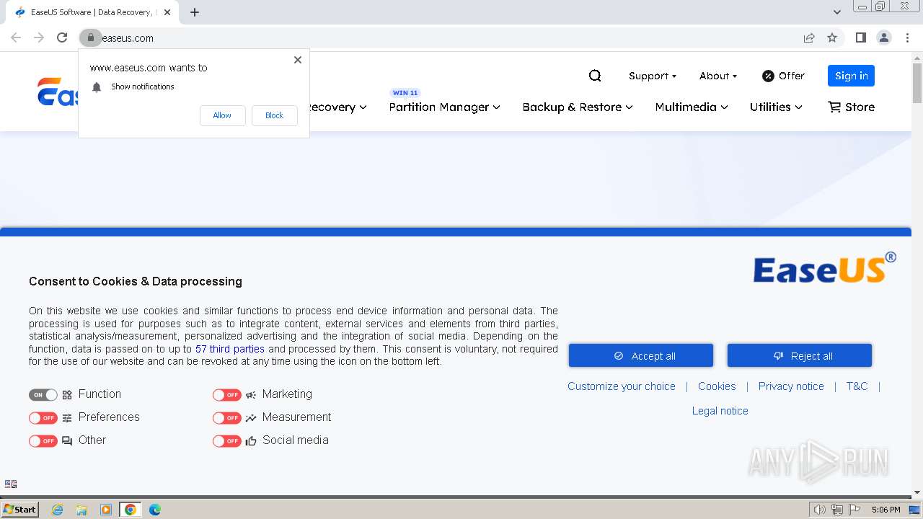Dismiss the notification permission popup
The width and height of the screenshot is (923, 519).
tap(298, 60)
